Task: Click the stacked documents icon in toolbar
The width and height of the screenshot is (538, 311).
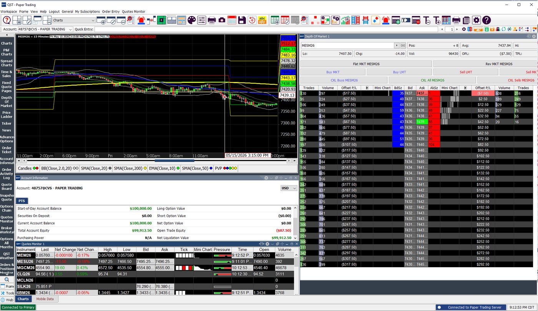Action: pos(466,20)
